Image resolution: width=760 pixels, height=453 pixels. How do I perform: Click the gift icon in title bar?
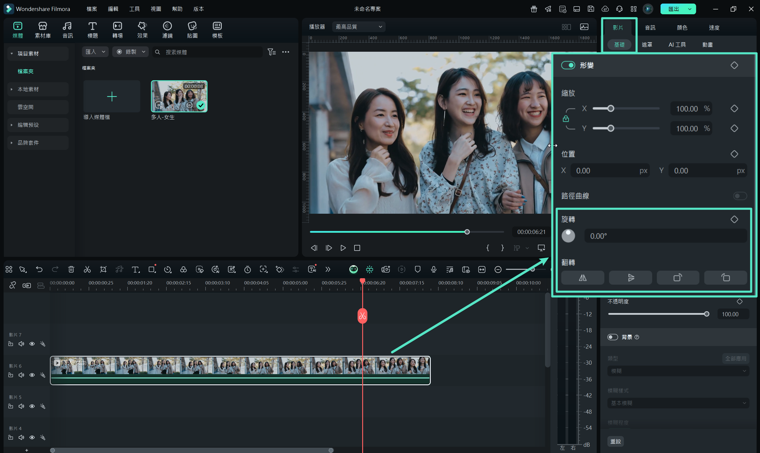click(x=534, y=9)
